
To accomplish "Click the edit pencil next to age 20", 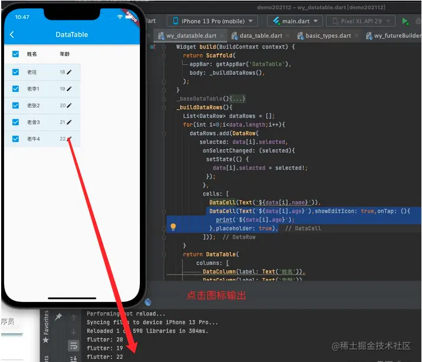I will click(x=69, y=106).
